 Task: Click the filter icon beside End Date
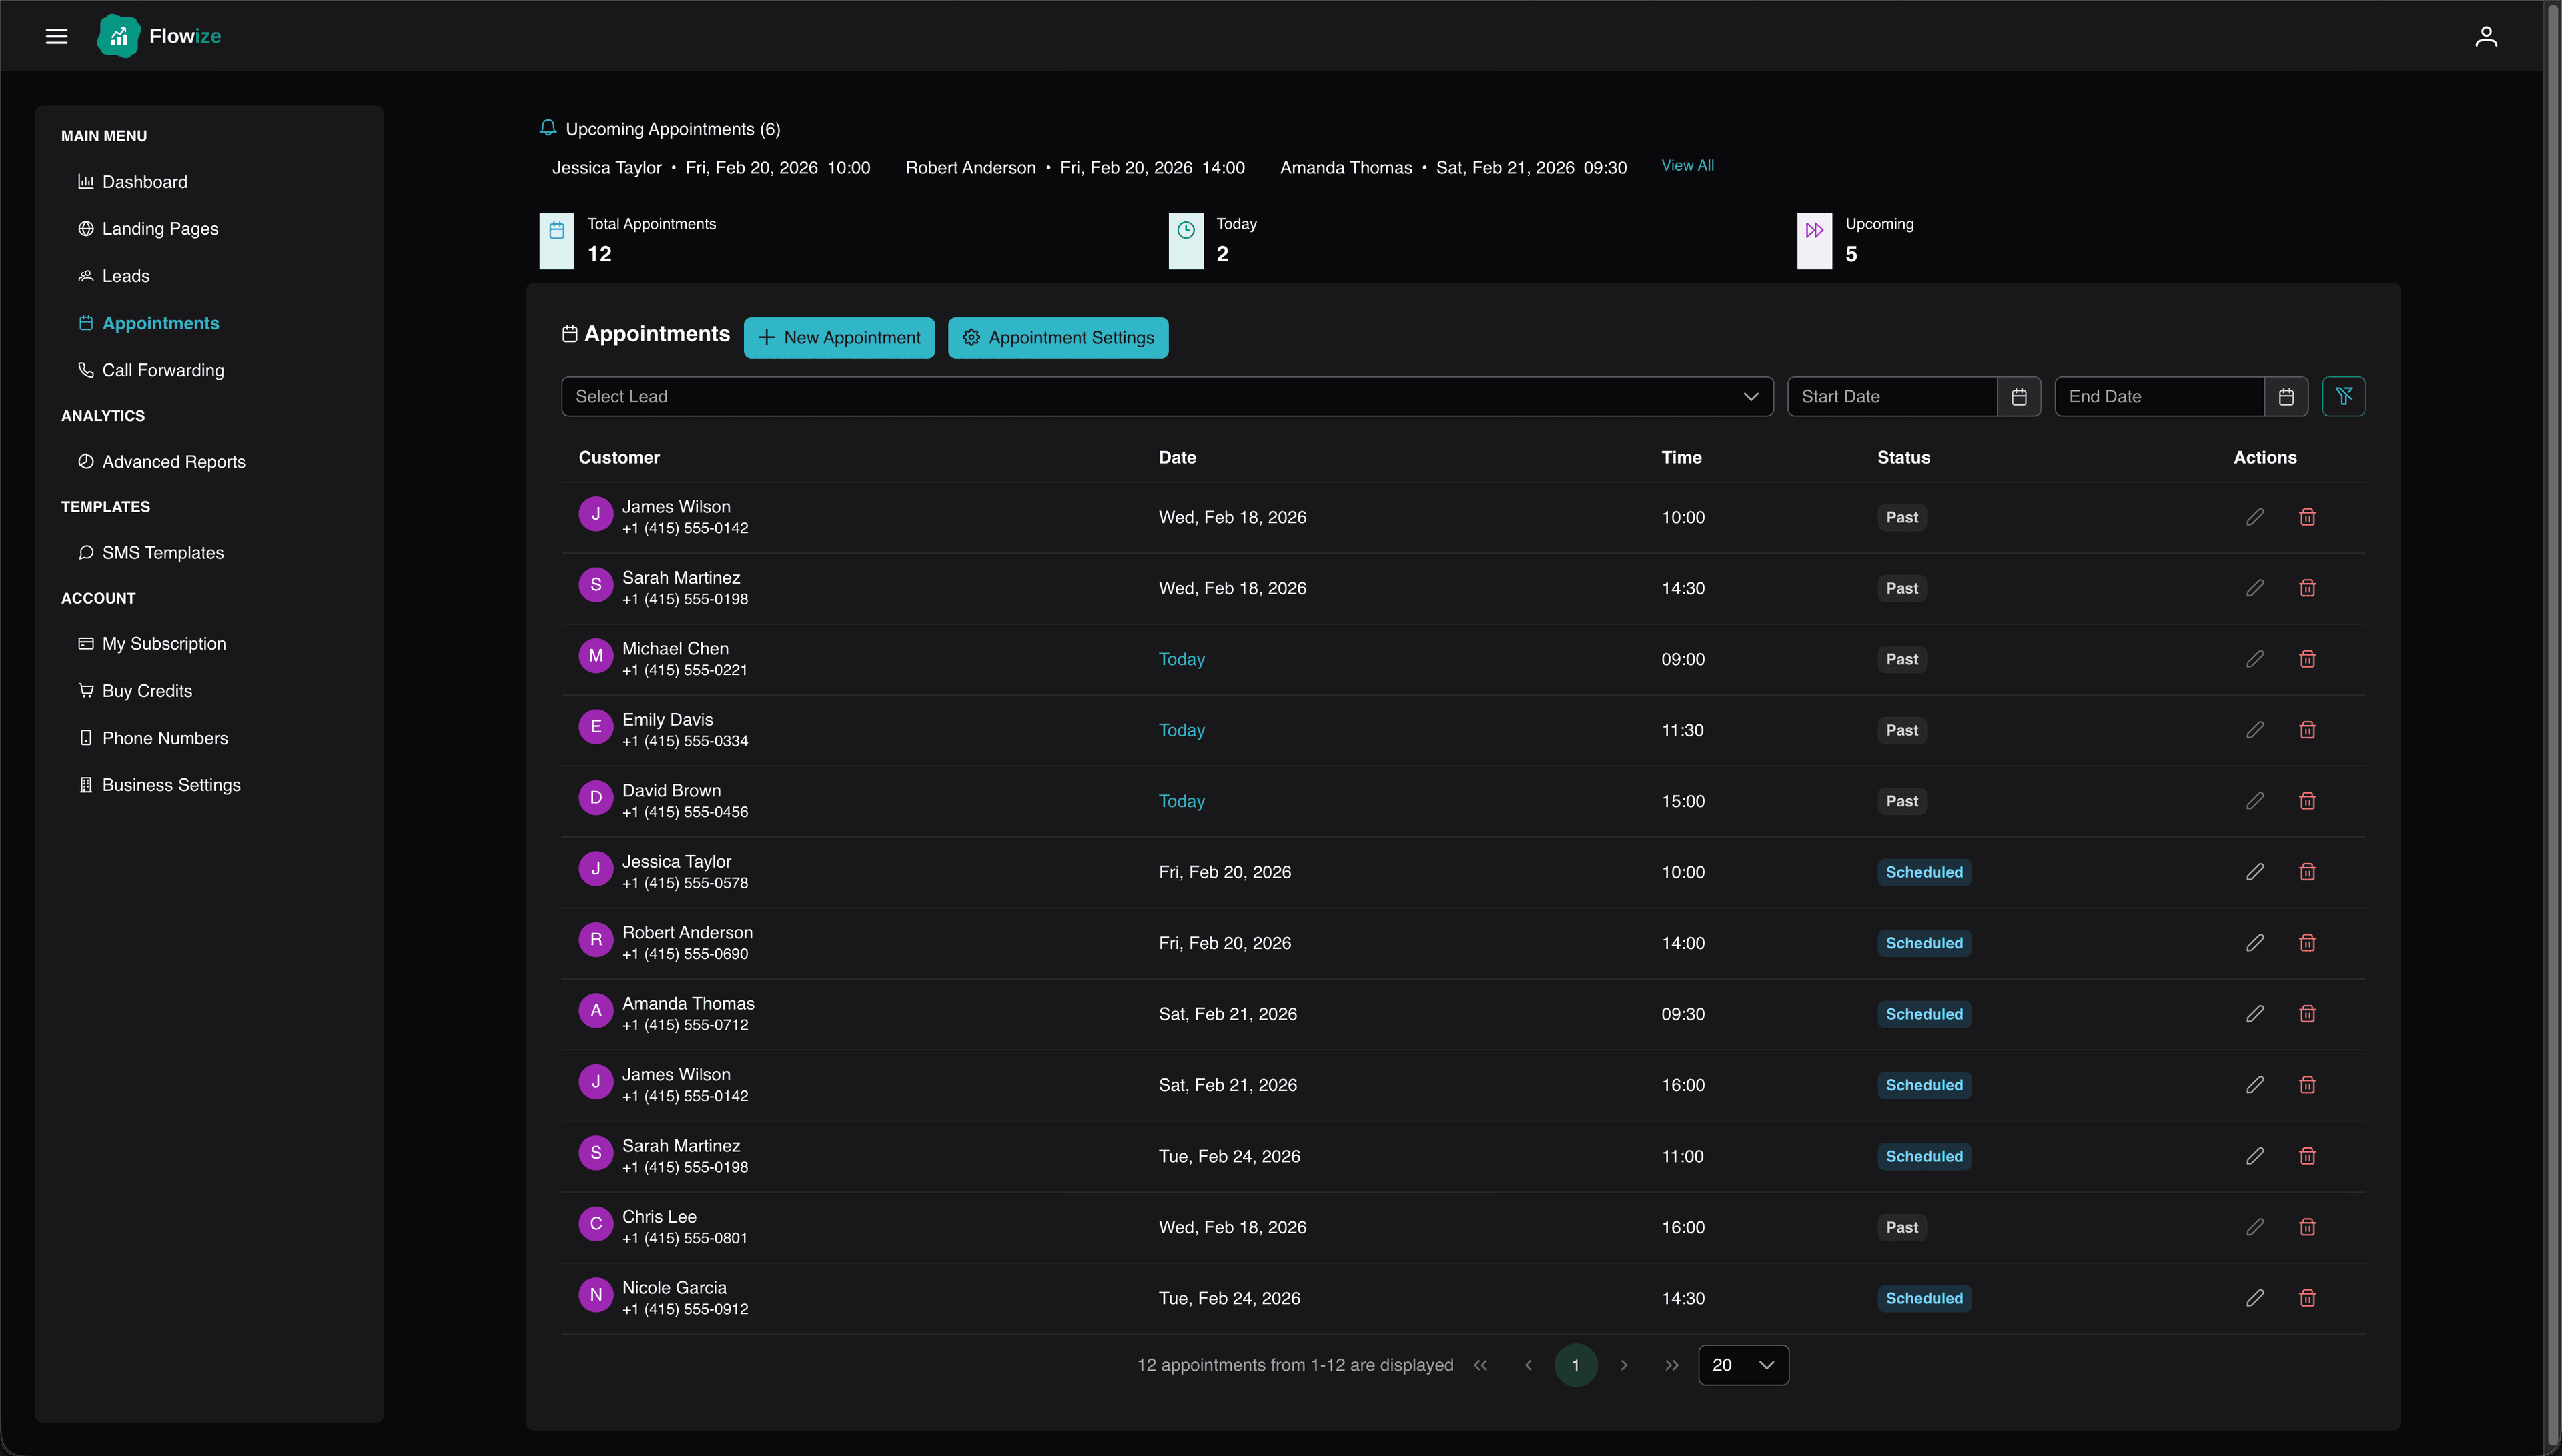(x=2344, y=396)
